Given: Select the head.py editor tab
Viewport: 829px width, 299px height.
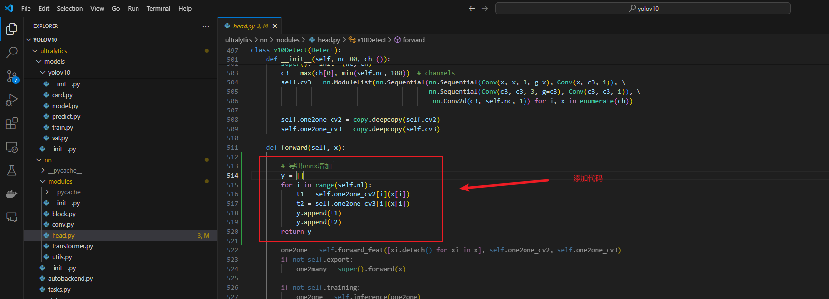Looking at the screenshot, I should click(x=250, y=26).
